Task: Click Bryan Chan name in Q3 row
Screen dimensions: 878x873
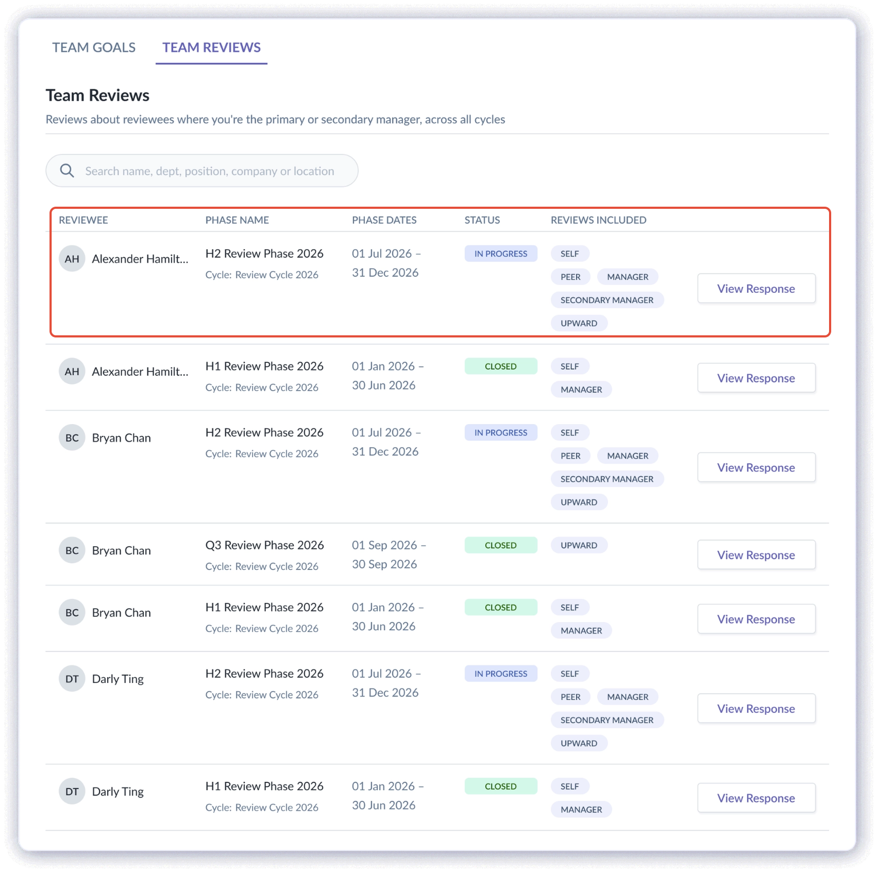Action: (122, 551)
